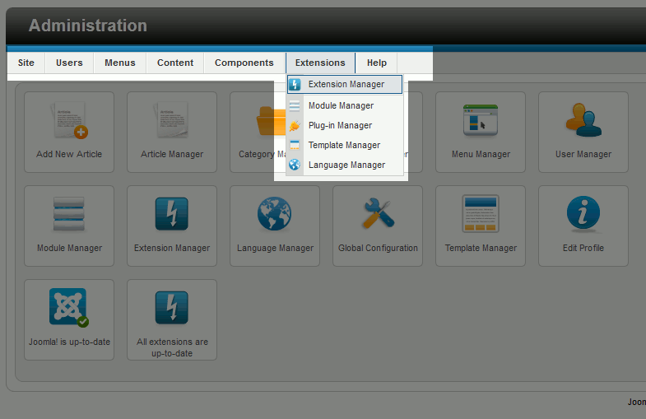Select Extension Manager in dropdown
The height and width of the screenshot is (419, 646).
tap(345, 84)
